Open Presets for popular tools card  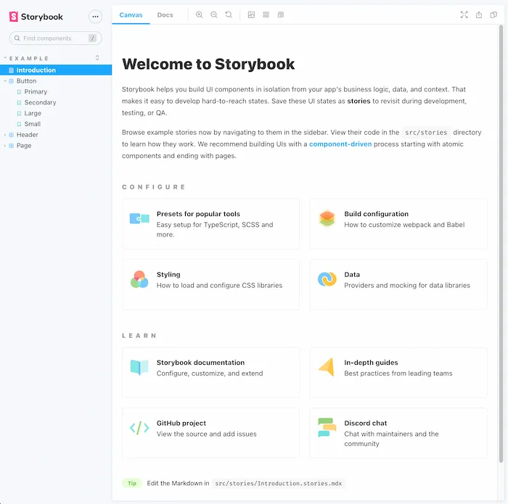(210, 224)
